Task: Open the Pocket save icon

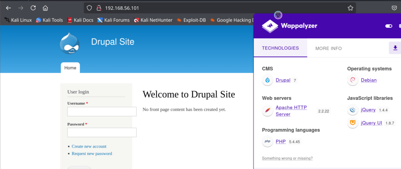Action: [x=394, y=8]
